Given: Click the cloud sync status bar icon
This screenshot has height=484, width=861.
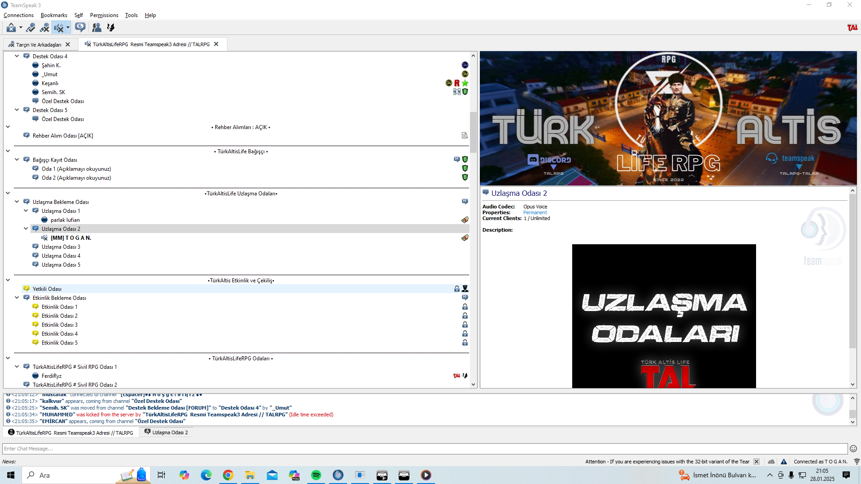Looking at the screenshot, I should pyautogui.click(x=771, y=462).
